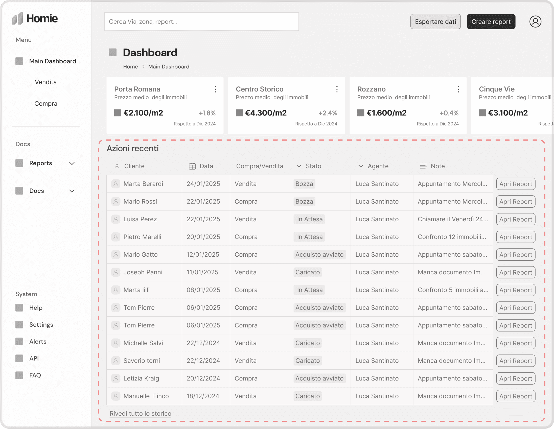Click Joseph Panni's avatar icon
This screenshot has height=429, width=554.
coord(116,272)
